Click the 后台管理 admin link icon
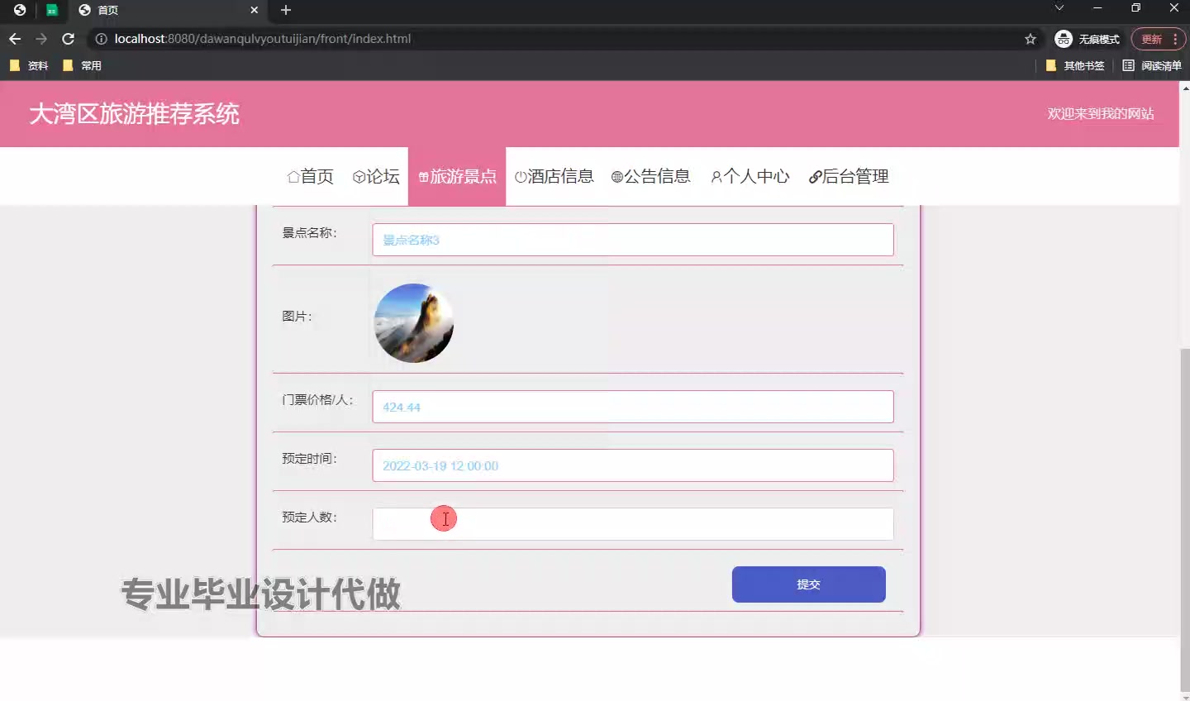 click(815, 176)
